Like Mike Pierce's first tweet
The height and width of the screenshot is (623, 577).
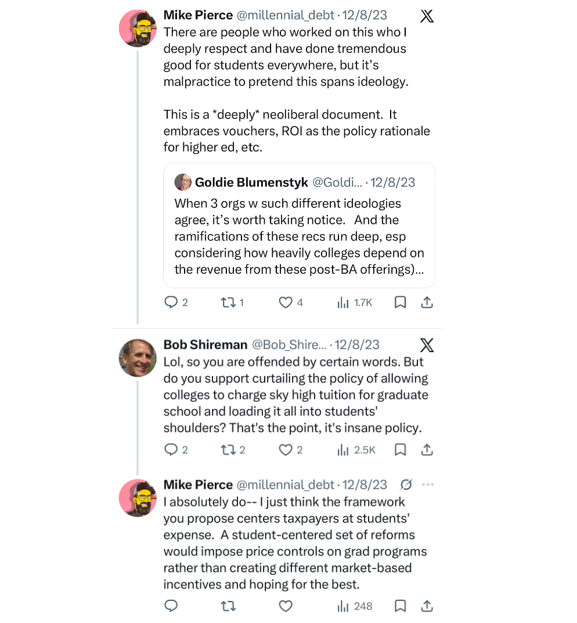pos(286,302)
